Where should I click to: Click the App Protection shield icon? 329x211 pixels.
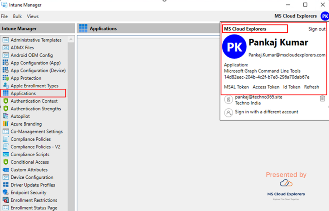pyautogui.click(x=6, y=78)
